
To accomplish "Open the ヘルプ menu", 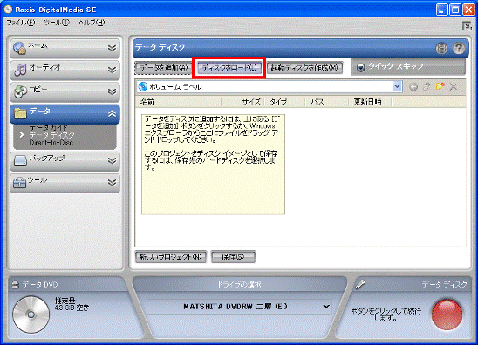I will [x=92, y=23].
